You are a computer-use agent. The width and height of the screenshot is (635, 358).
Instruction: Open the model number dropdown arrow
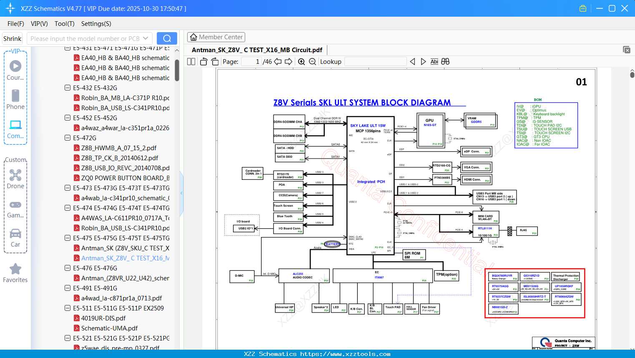[x=146, y=38]
